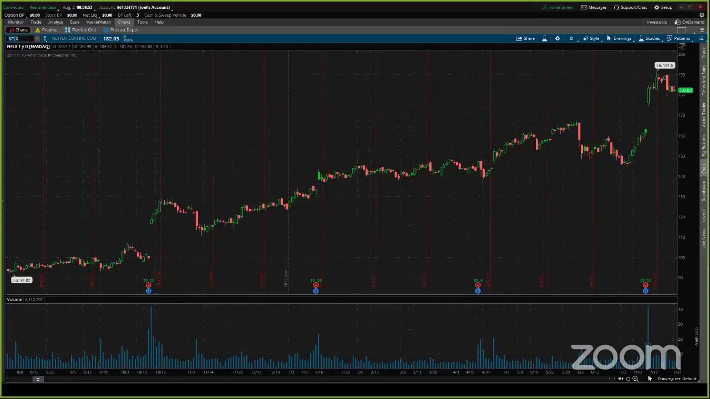Screen dimensions: 710x399
Task: Open the Times And Sales sidebar tab
Action: (704, 80)
